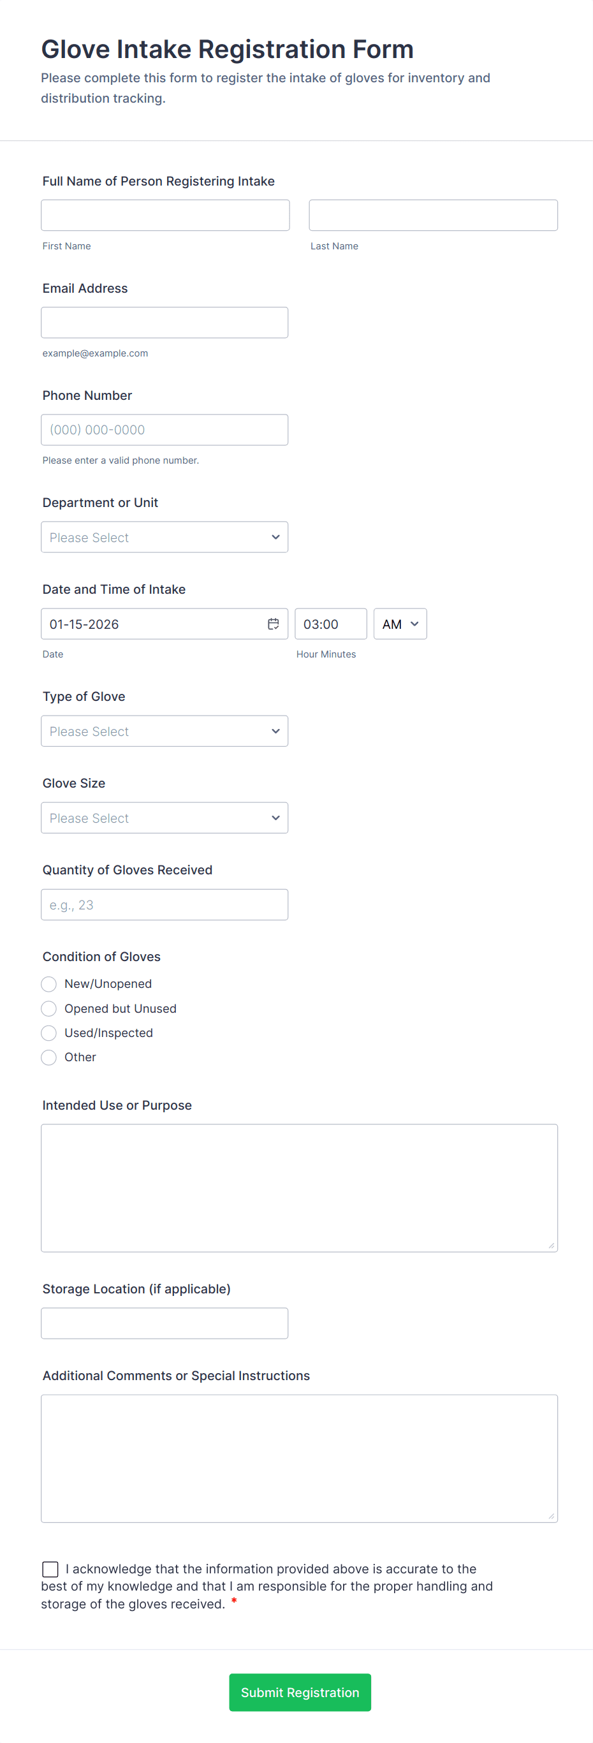Open the Department or Unit dropdown
The image size is (593, 1743).
coord(165,536)
